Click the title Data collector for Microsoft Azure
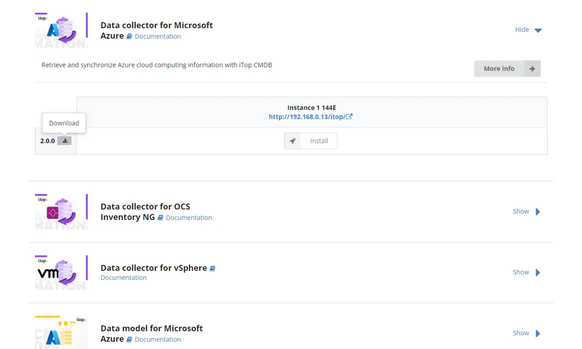Image resolution: width=582 pixels, height=349 pixels. (157, 30)
